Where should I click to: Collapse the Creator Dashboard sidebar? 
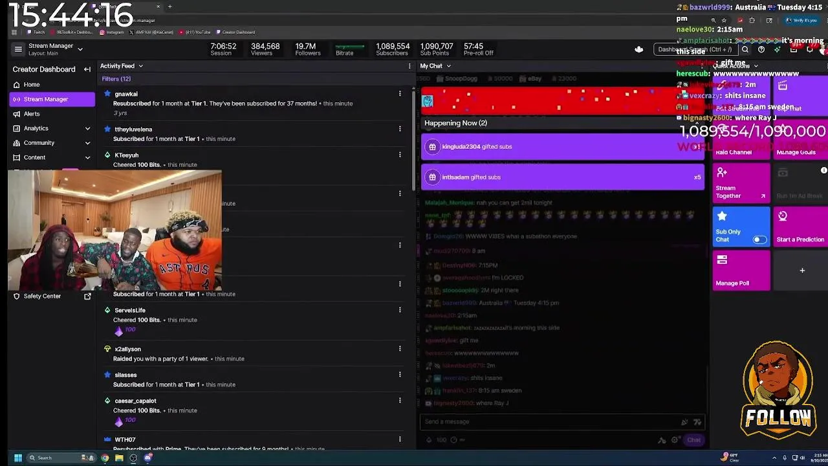(x=87, y=69)
